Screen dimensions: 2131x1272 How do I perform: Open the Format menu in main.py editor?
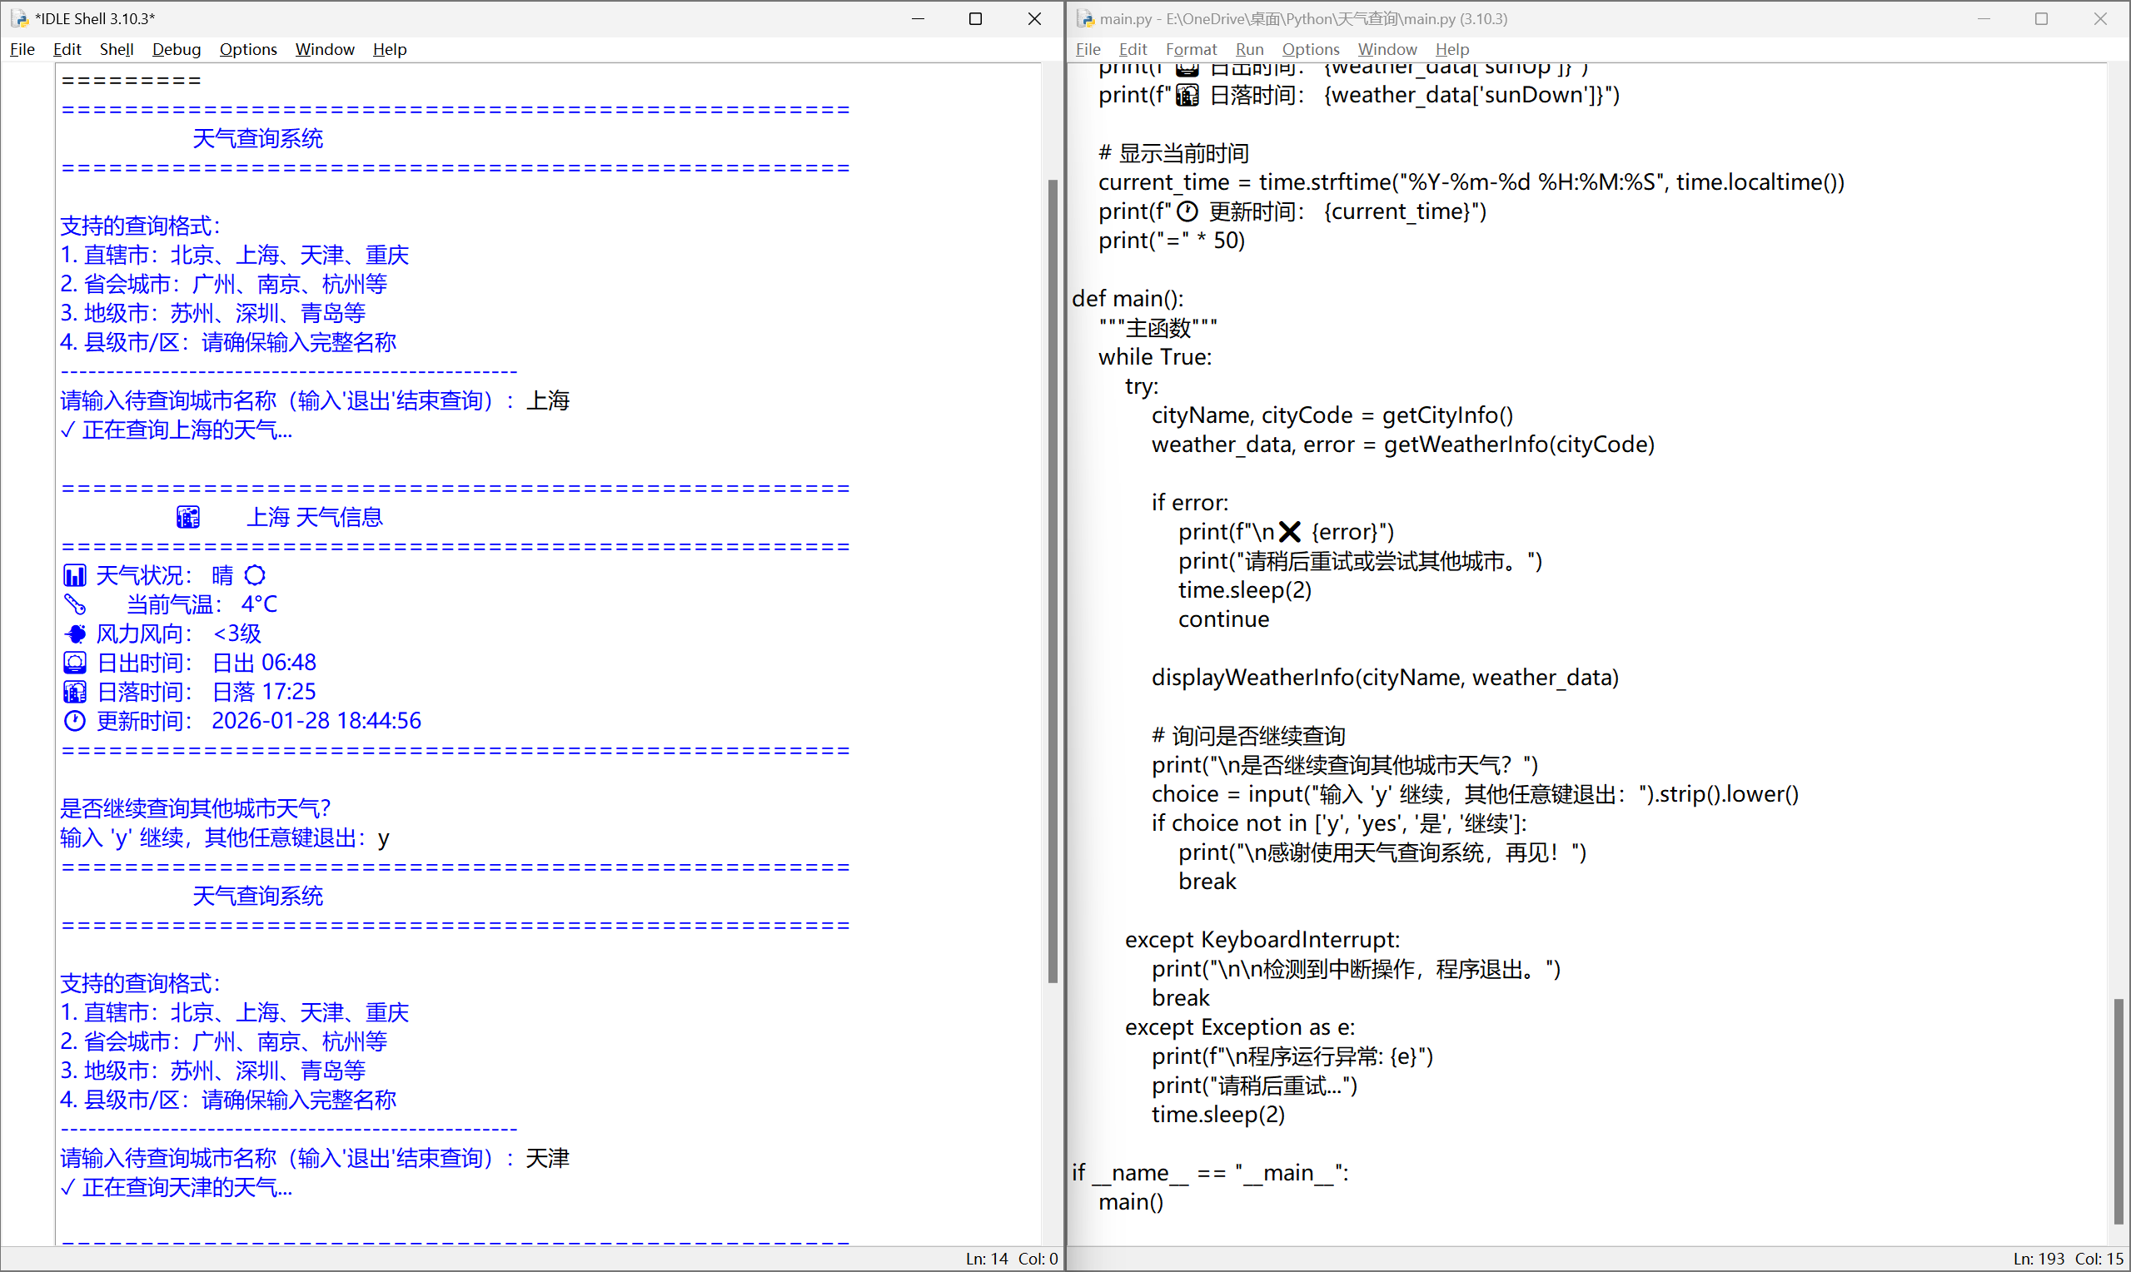point(1191,49)
